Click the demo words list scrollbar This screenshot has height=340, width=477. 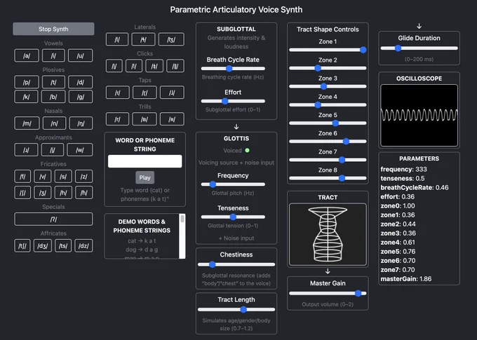click(x=182, y=236)
